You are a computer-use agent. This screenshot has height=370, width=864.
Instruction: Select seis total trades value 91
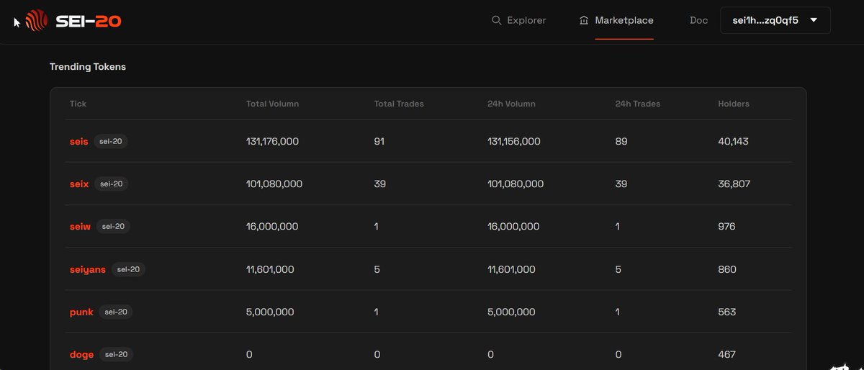click(379, 142)
